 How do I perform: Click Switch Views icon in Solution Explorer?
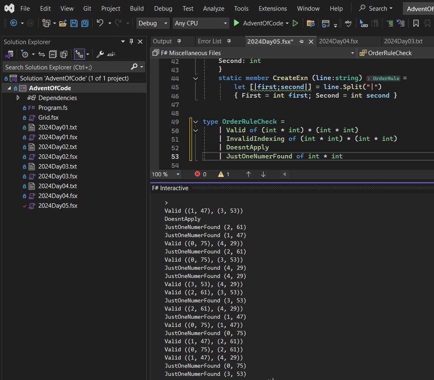pyautogui.click(x=9, y=54)
